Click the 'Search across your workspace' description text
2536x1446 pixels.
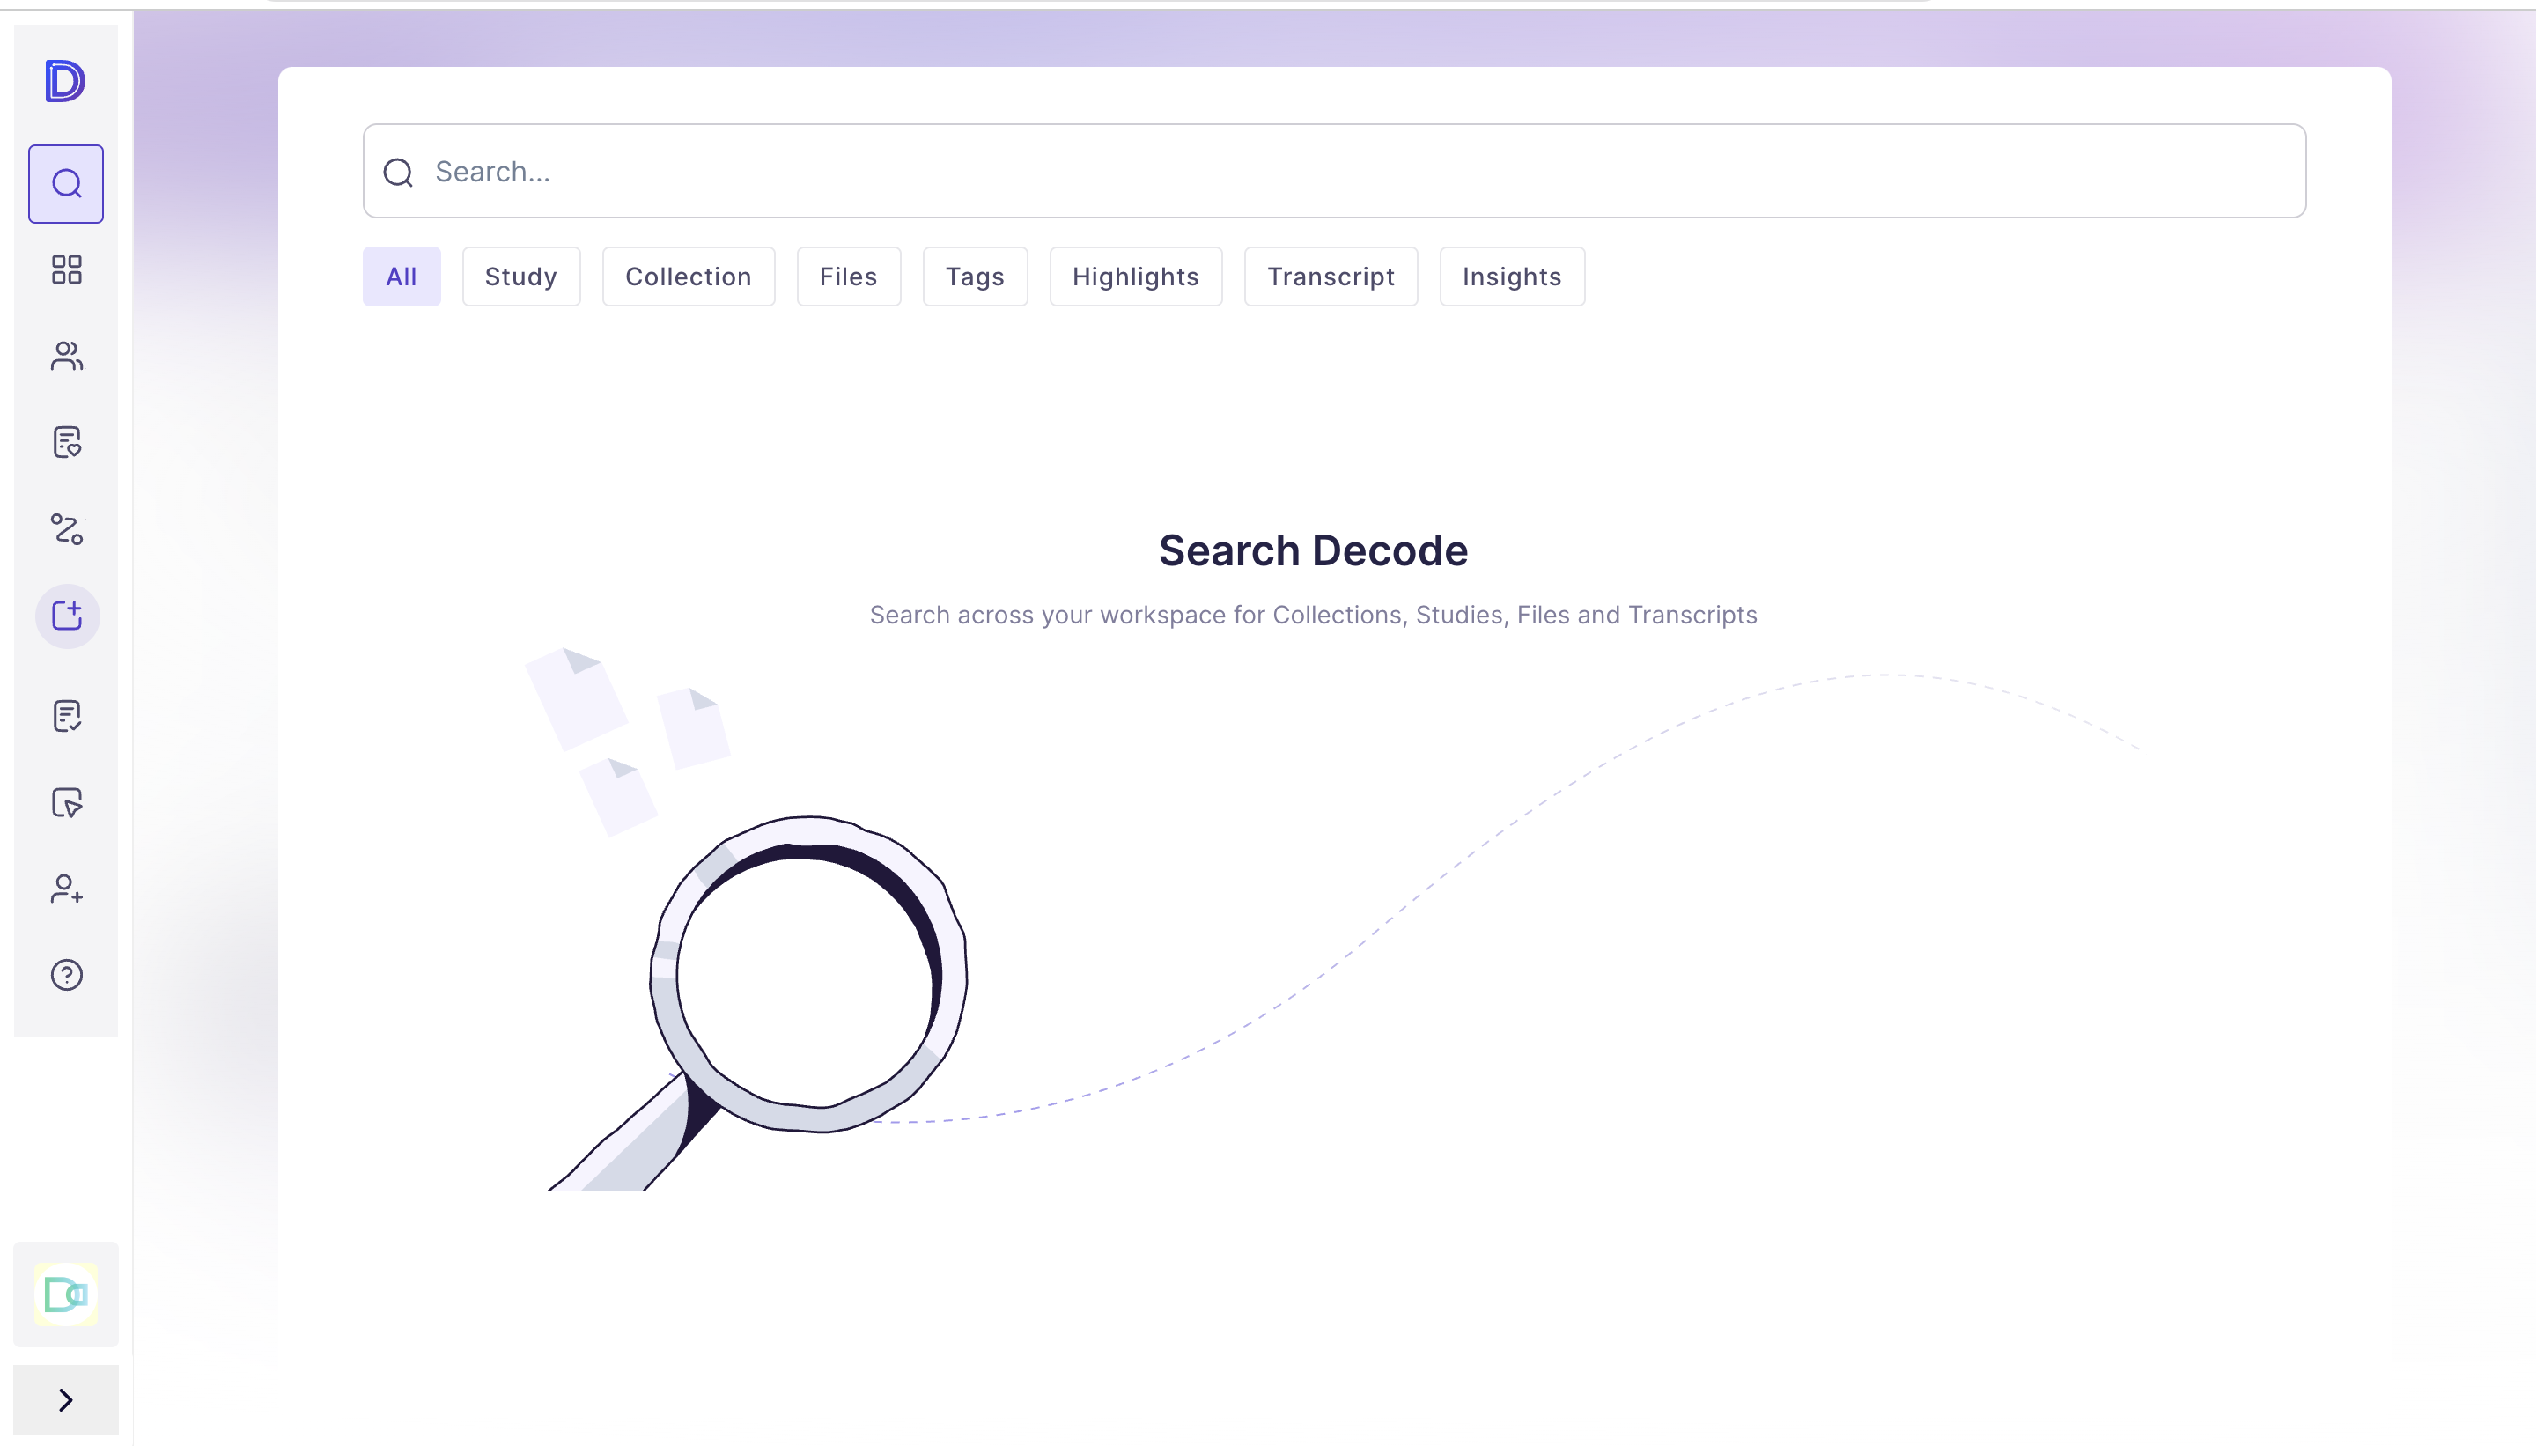pyautogui.click(x=1313, y=615)
